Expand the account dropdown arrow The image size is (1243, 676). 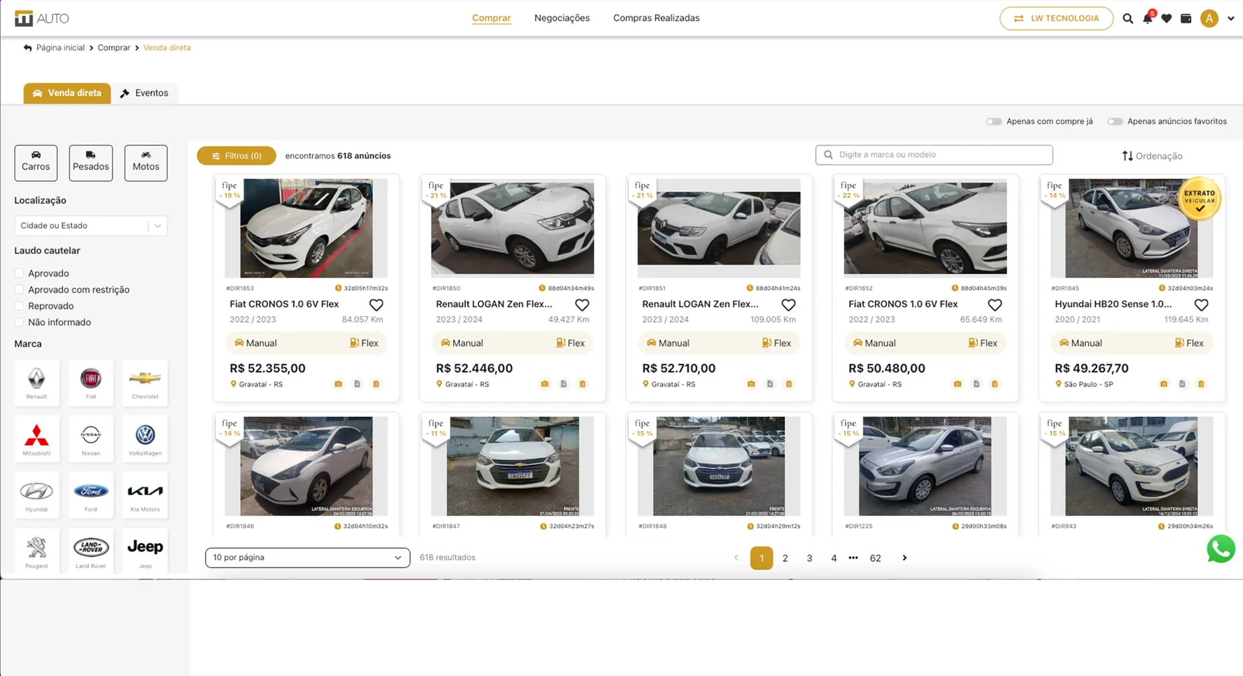[1231, 18]
